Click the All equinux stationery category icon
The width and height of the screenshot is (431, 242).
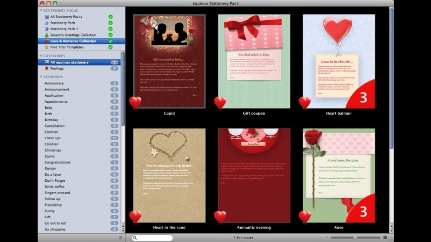click(47, 62)
